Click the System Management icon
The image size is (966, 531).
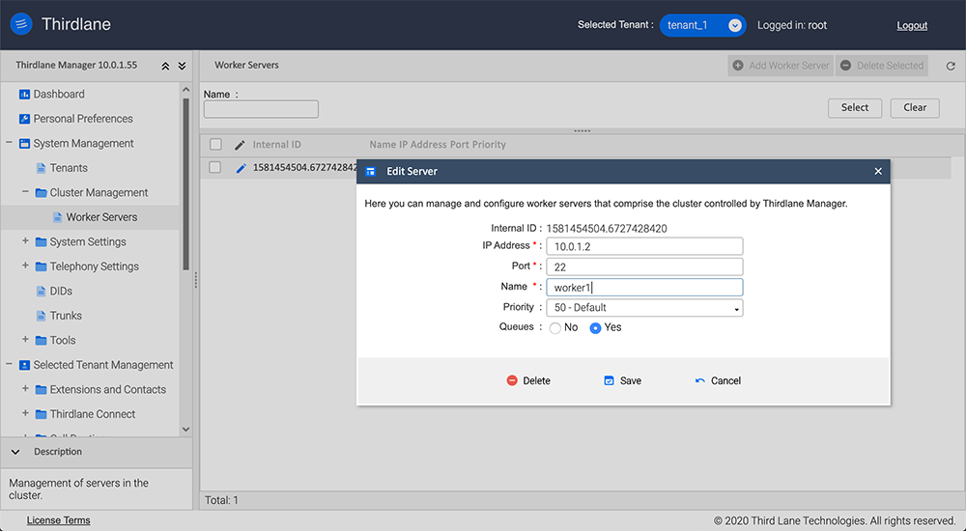pos(24,144)
